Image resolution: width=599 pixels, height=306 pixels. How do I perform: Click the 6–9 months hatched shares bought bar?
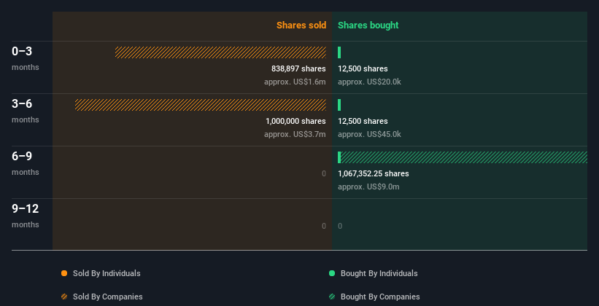[x=464, y=157]
